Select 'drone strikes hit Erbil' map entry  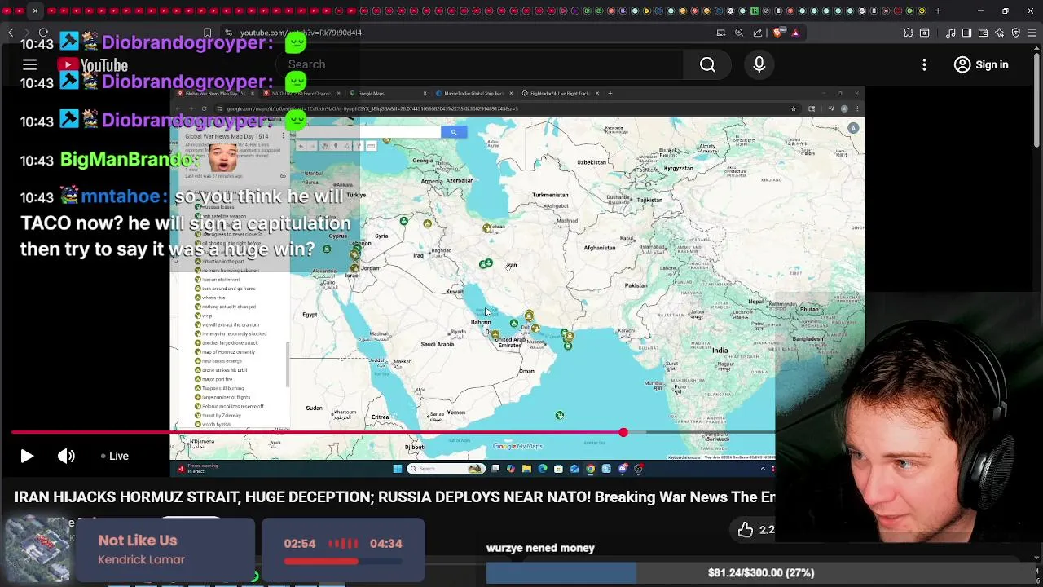coord(224,369)
